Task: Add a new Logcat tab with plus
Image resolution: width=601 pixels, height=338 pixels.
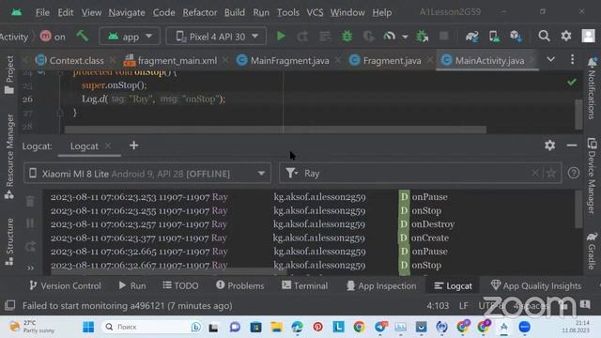Action: pos(133,146)
